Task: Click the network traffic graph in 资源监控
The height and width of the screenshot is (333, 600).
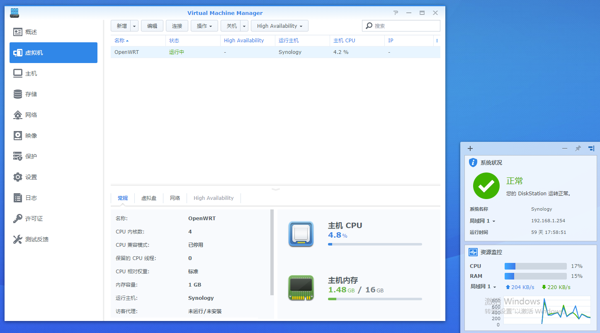Action: [547, 310]
